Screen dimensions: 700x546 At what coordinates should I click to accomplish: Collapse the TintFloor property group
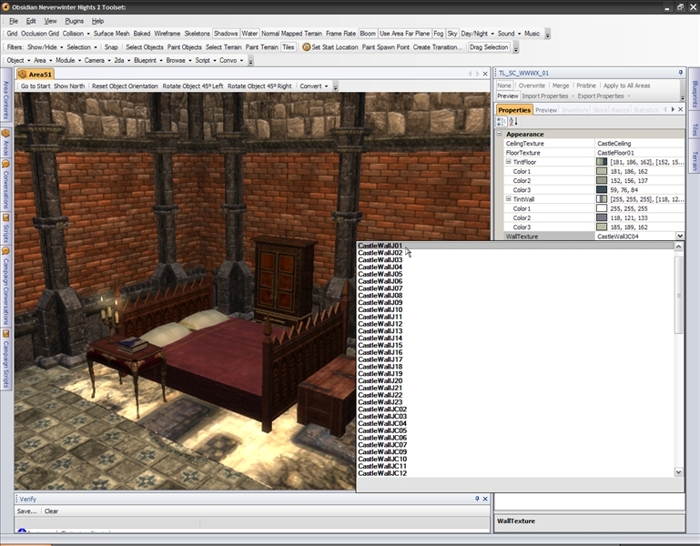[509, 162]
